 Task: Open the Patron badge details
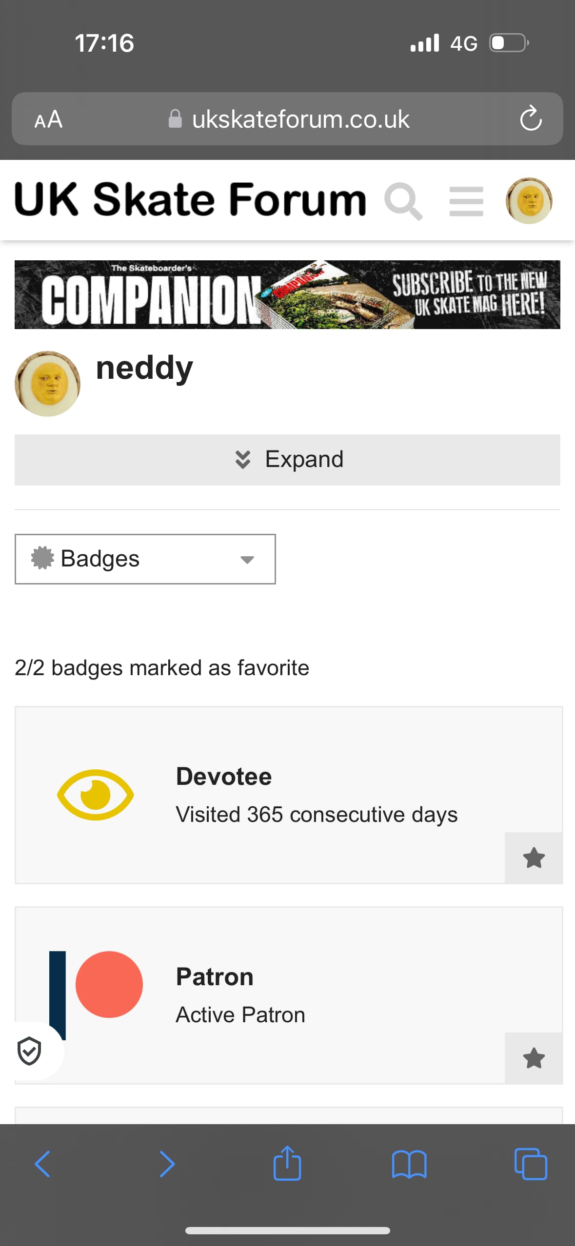215,977
